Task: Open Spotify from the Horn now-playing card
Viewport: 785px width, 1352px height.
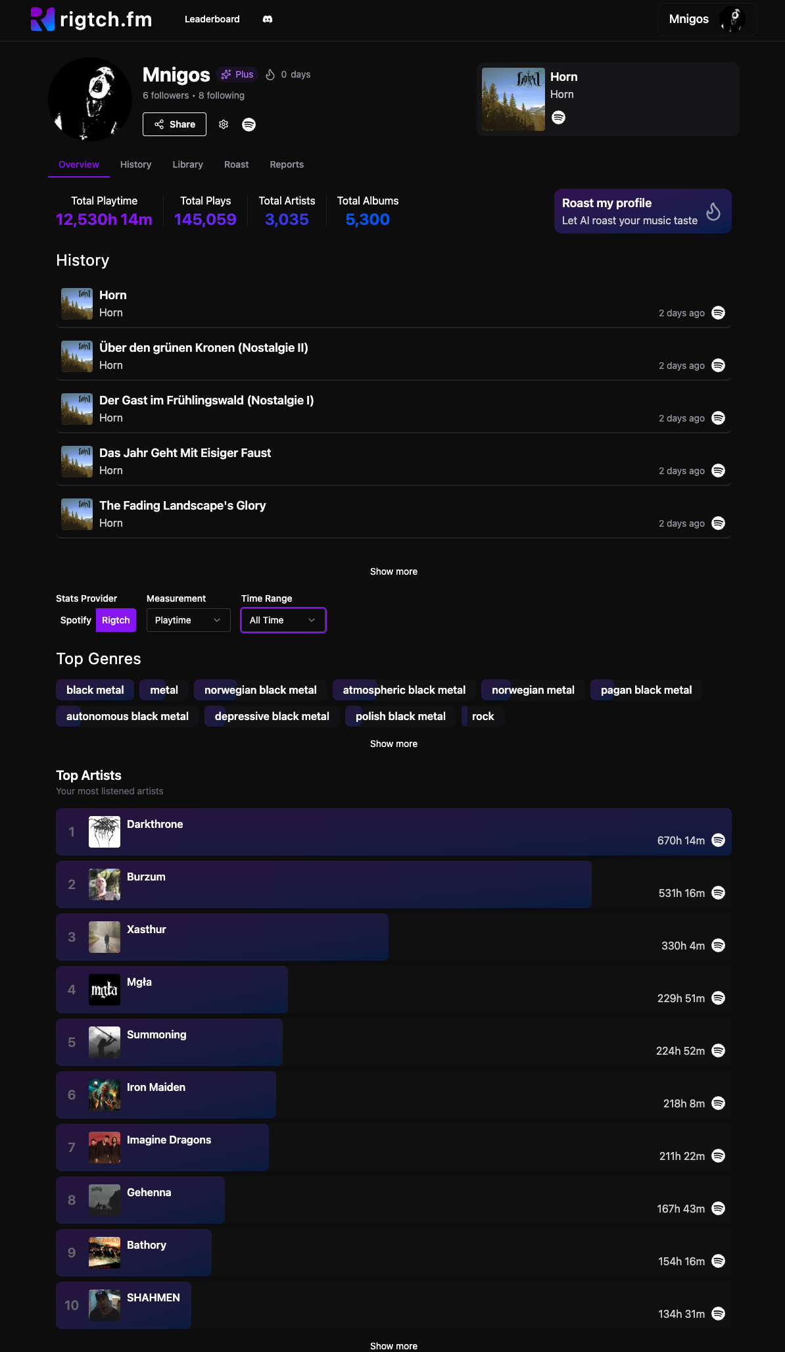Action: coord(558,117)
